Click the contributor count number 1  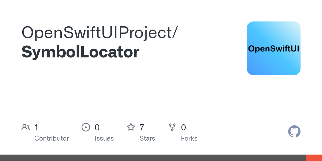tap(36, 127)
